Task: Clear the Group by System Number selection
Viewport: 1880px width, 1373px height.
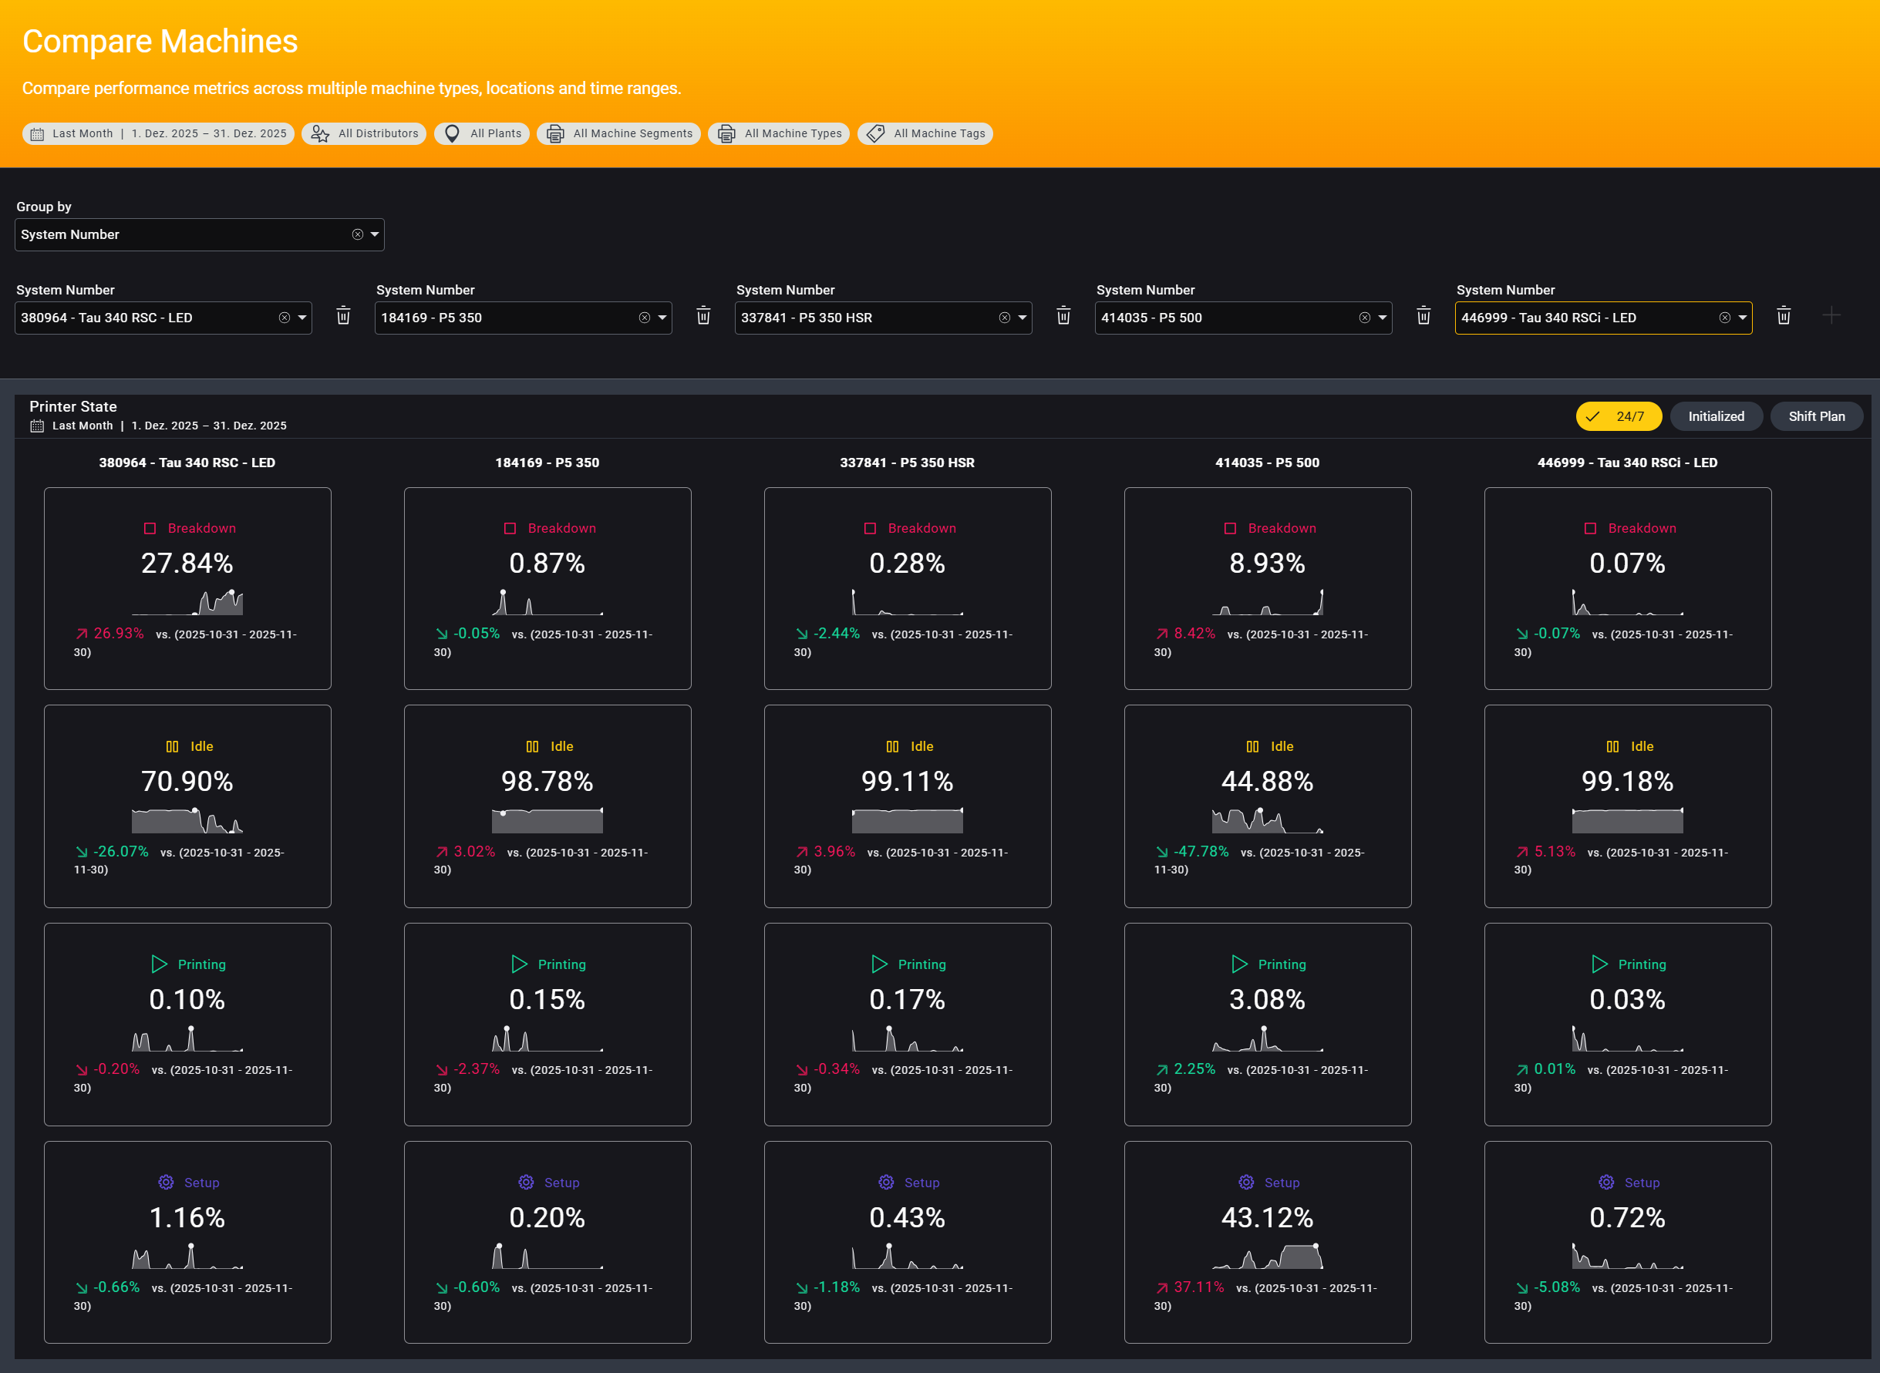Action: 357,235
